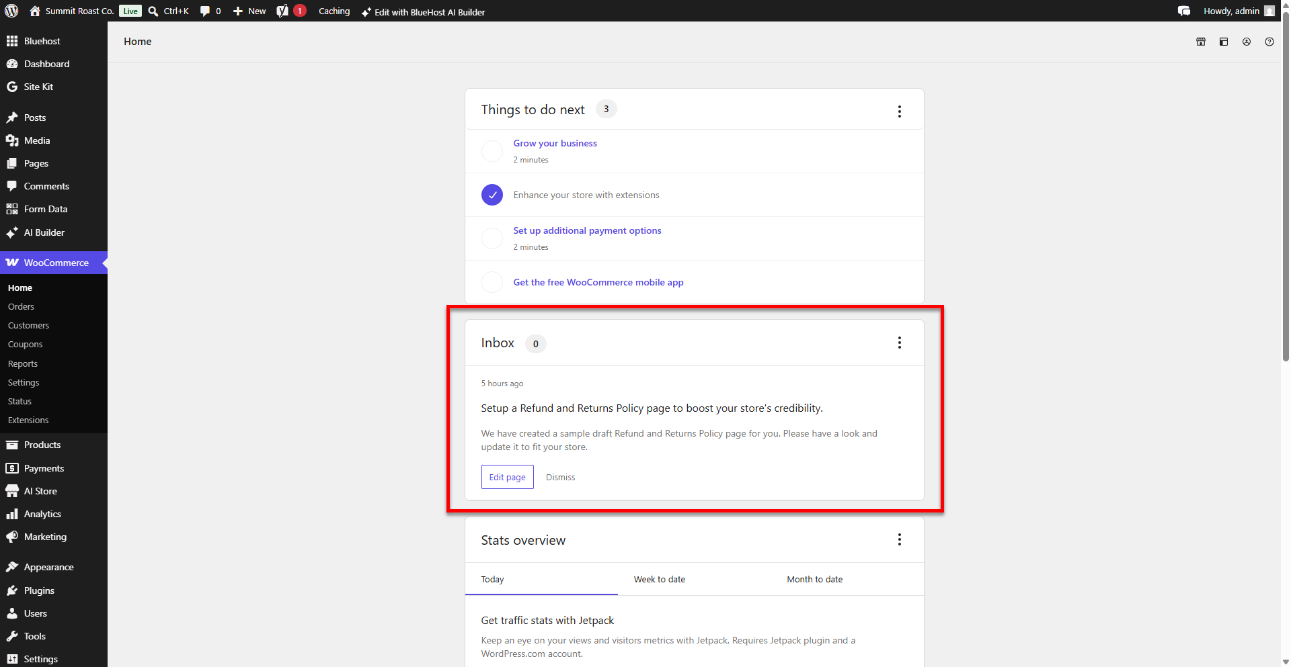The image size is (1291, 667).
Task: Open Analytics in sidebar
Action: [x=54, y=514]
